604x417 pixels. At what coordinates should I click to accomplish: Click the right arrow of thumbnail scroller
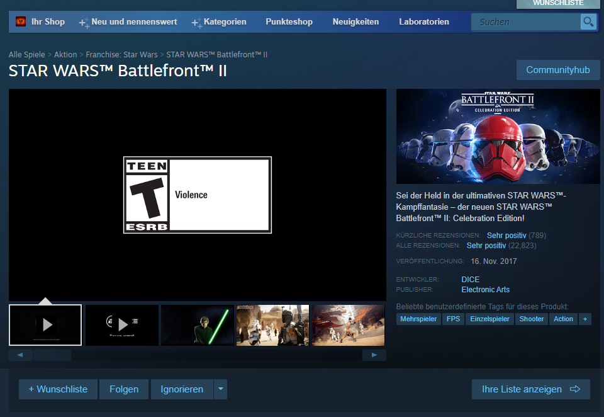point(374,355)
